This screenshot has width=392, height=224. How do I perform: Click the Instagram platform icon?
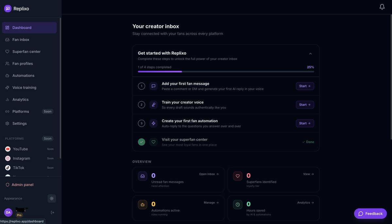point(8,159)
